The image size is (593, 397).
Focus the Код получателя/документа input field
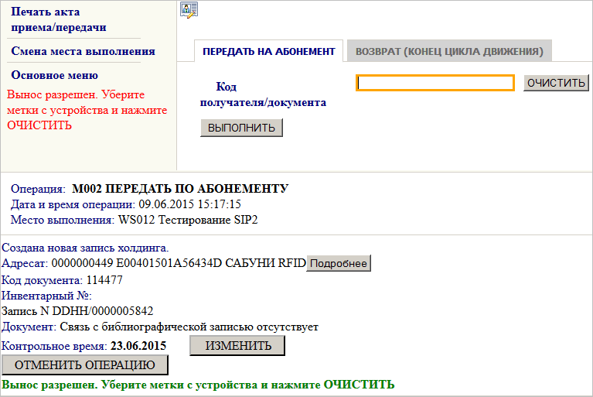click(435, 83)
